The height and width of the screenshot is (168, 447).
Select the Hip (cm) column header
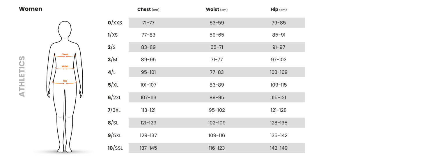(279, 10)
